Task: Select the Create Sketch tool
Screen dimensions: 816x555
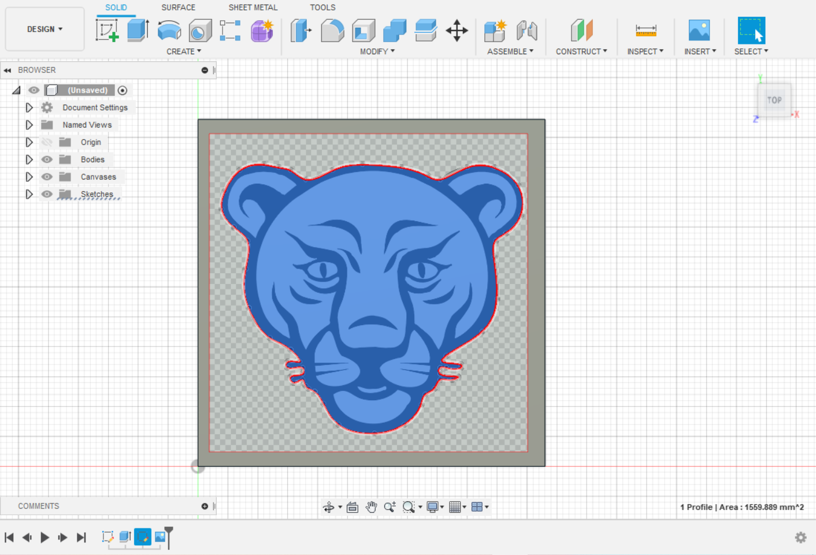Action: [x=107, y=31]
